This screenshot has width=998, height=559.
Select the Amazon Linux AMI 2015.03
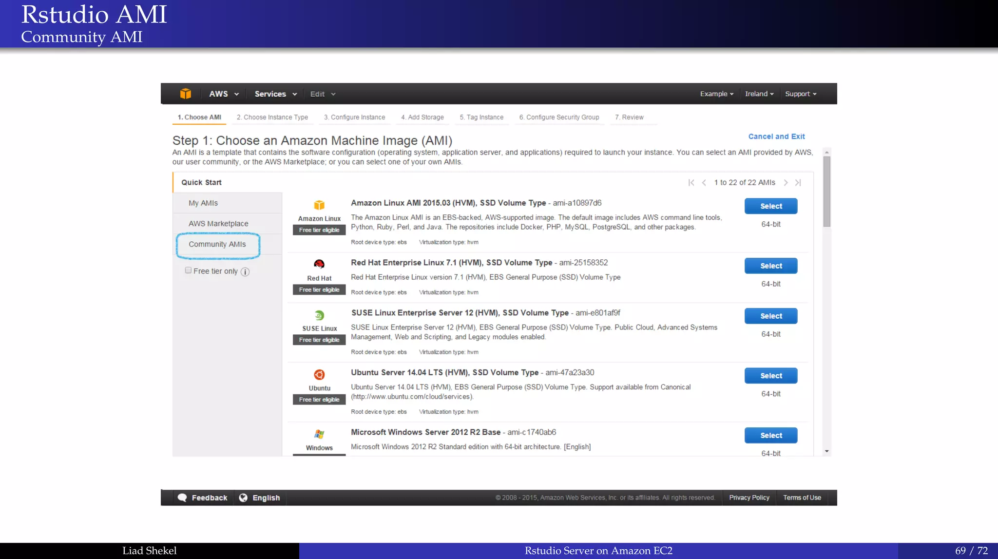tap(771, 206)
